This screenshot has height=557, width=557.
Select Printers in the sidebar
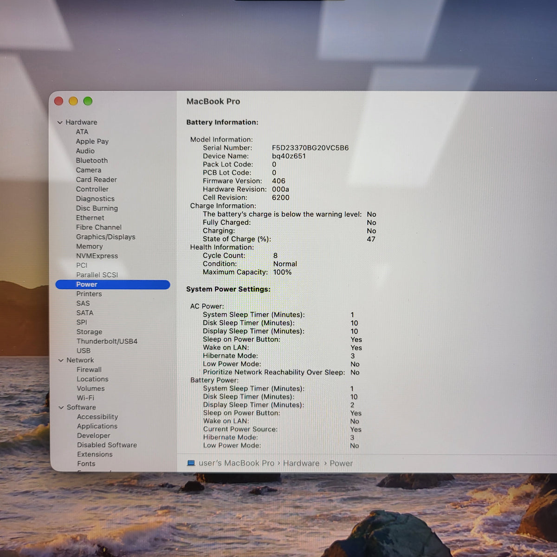pyautogui.click(x=89, y=294)
